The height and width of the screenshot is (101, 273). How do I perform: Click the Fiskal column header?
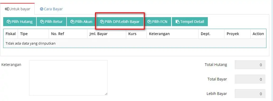pos(11,34)
